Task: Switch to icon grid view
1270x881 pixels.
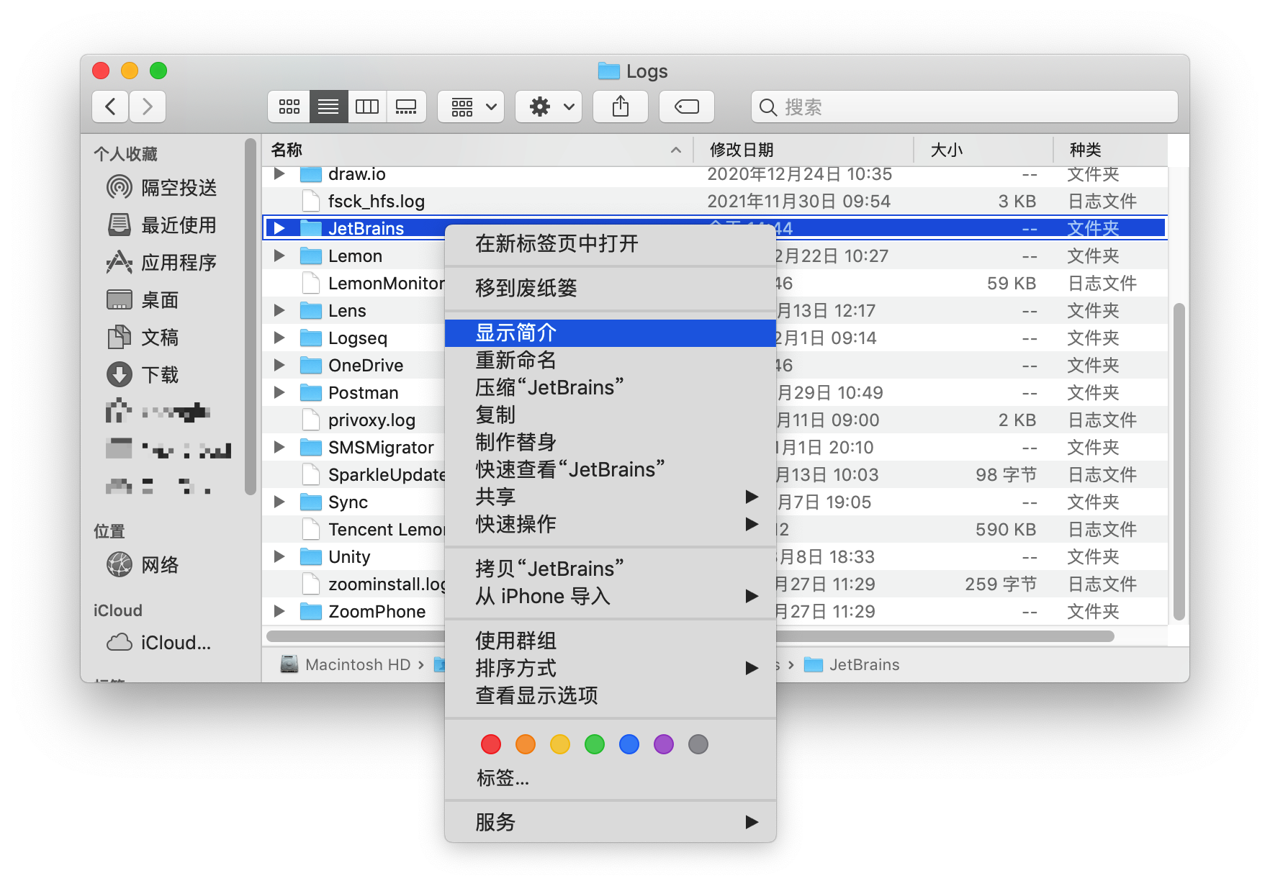Action: [x=289, y=107]
